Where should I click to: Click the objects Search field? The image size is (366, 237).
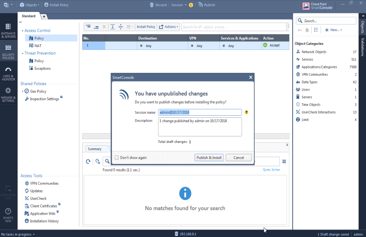[326, 21]
